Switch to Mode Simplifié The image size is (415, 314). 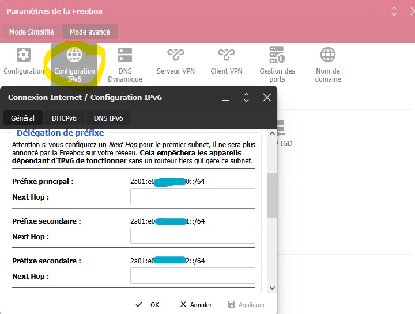coord(31,32)
